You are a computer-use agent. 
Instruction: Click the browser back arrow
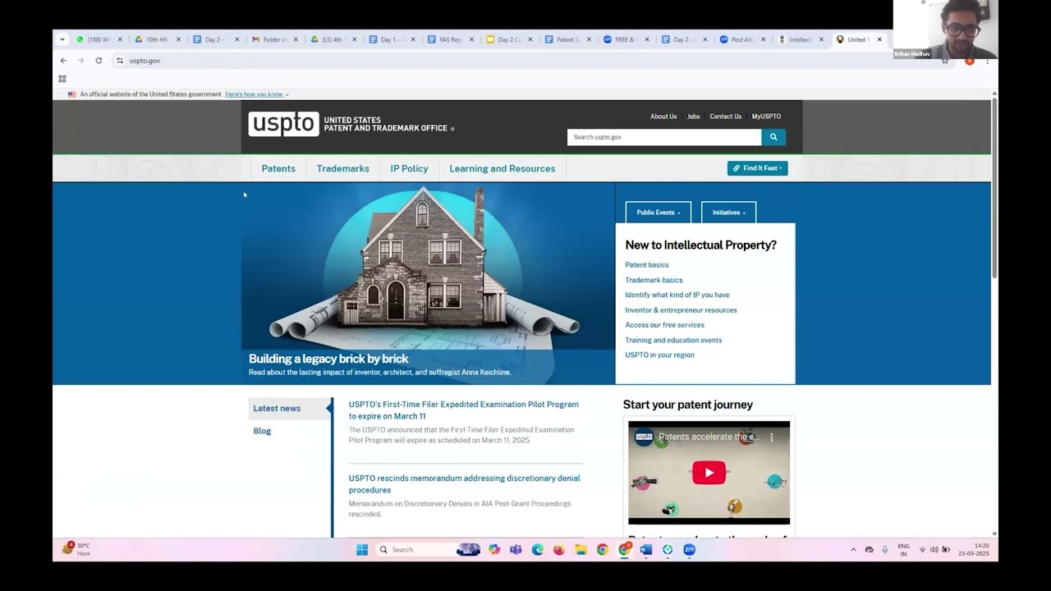[x=63, y=61]
